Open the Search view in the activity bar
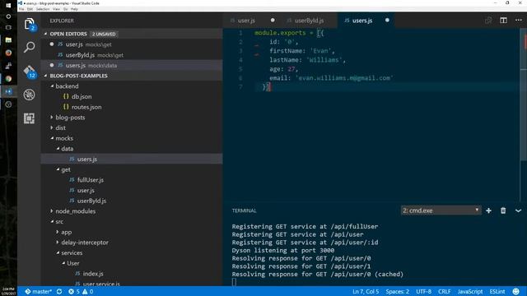Screen dimensions: 527x296 tap(30, 48)
